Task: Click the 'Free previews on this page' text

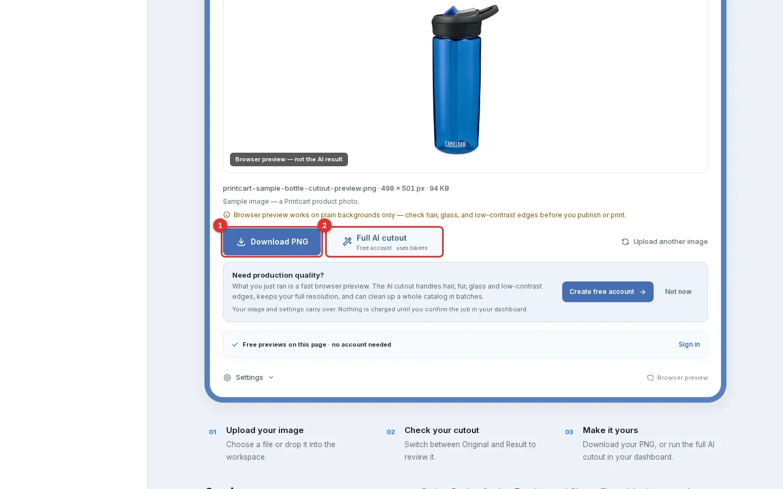Action: point(284,344)
